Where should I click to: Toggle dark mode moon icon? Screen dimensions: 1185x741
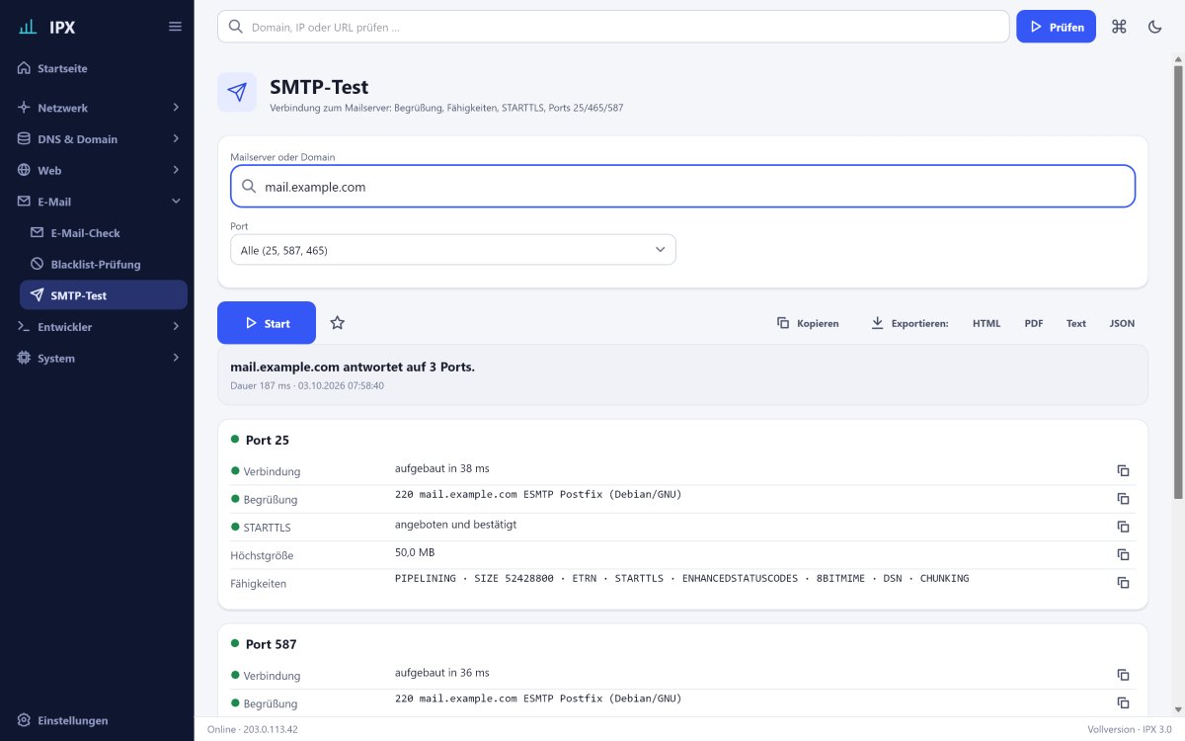(1154, 27)
